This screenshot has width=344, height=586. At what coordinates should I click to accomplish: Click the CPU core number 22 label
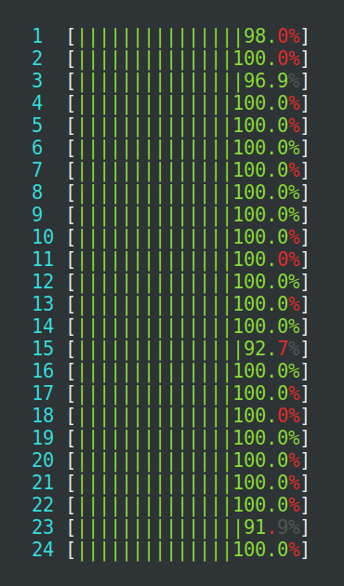(43, 505)
